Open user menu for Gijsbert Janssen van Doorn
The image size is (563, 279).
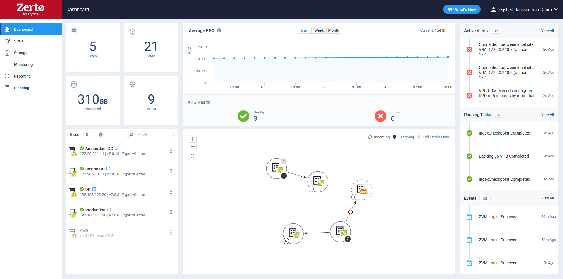(x=524, y=10)
